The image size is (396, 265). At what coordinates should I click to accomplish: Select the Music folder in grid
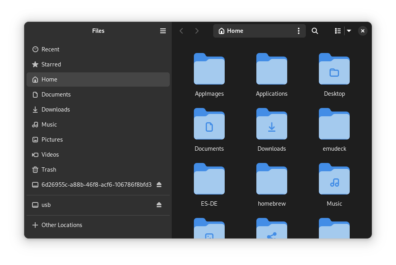334,179
